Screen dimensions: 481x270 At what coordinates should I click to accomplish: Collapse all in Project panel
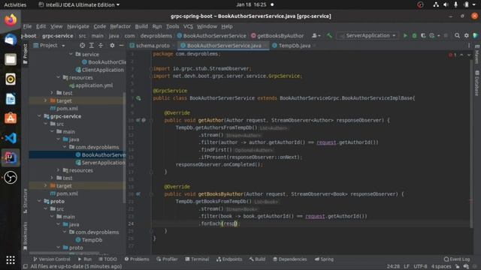click(x=101, y=46)
